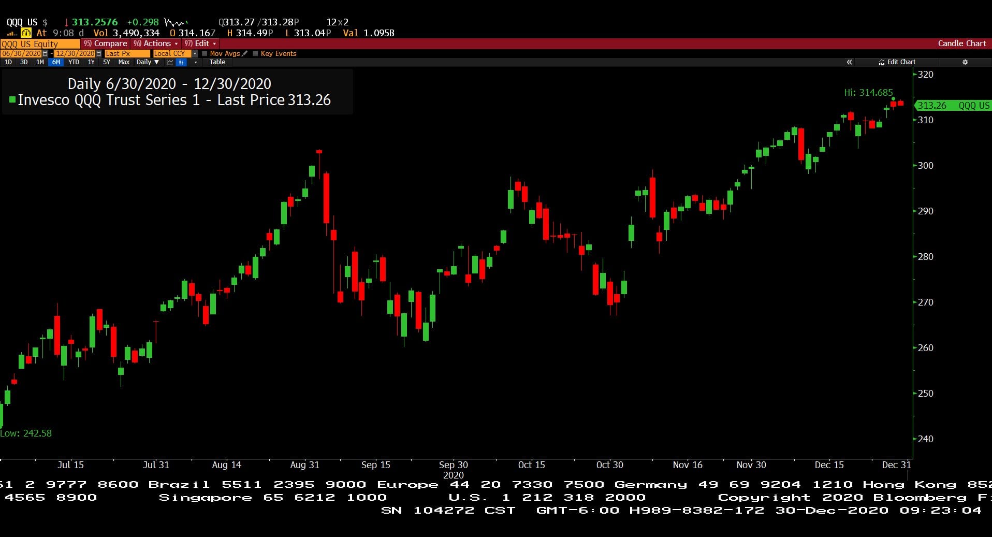Image resolution: width=992 pixels, height=537 pixels.
Task: Click the Candle Chart title text
Action: tap(962, 43)
